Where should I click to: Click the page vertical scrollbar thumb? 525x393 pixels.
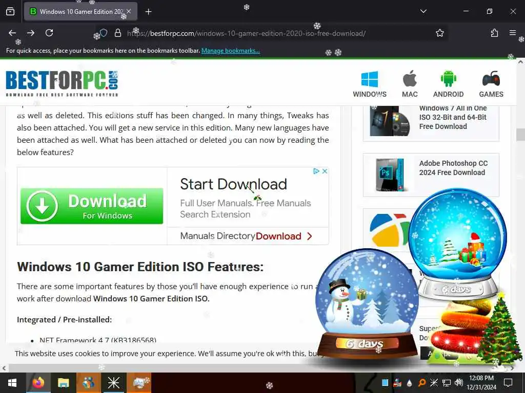tap(521, 135)
